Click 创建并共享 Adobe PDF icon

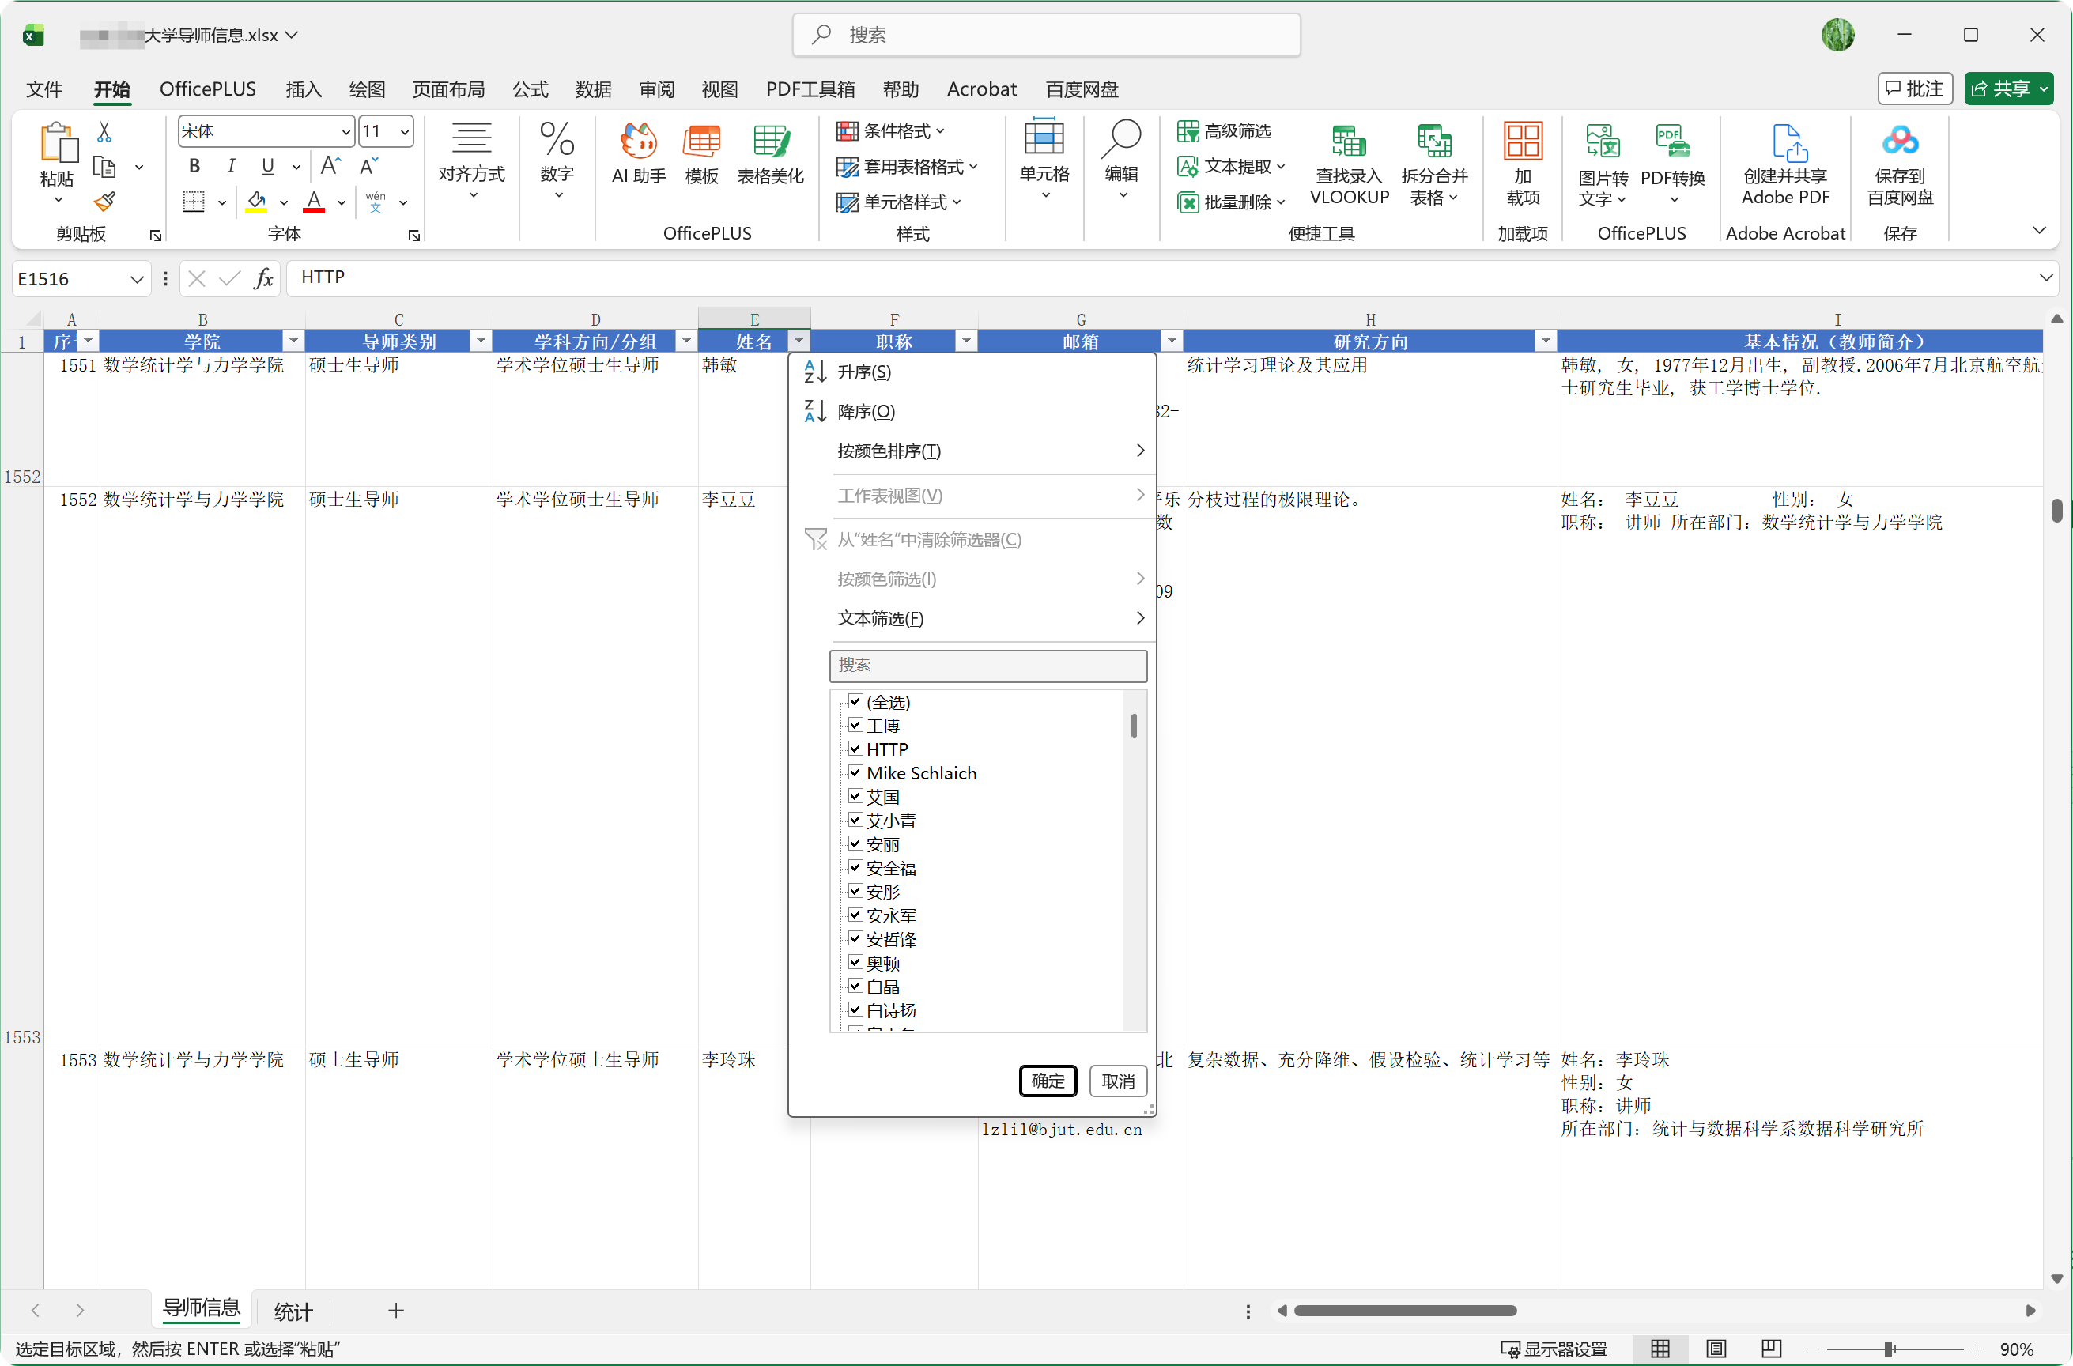coord(1785,164)
